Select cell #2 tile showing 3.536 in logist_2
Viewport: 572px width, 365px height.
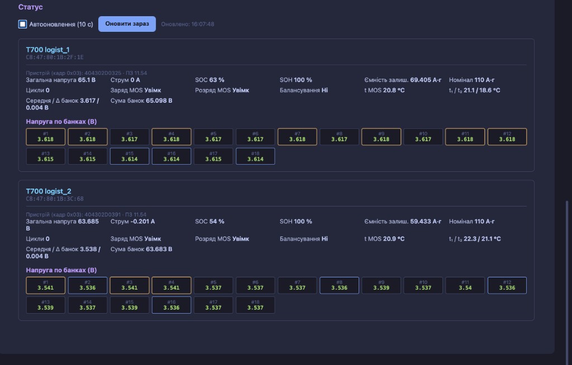pyautogui.click(x=88, y=286)
